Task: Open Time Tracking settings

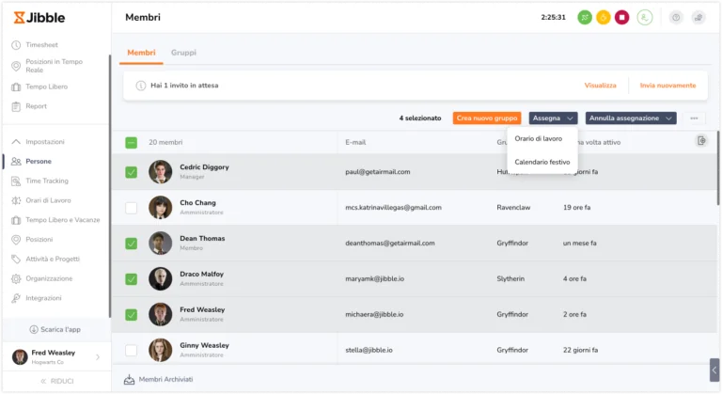Action: [46, 181]
